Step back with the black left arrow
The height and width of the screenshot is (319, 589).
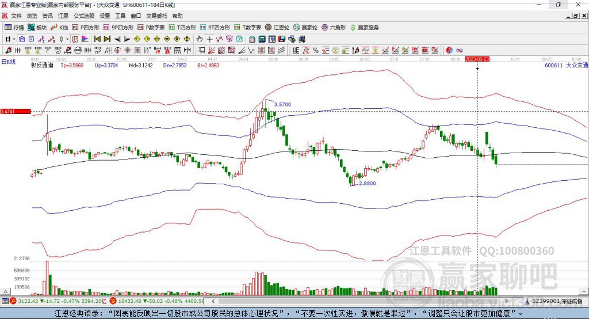coord(117,39)
